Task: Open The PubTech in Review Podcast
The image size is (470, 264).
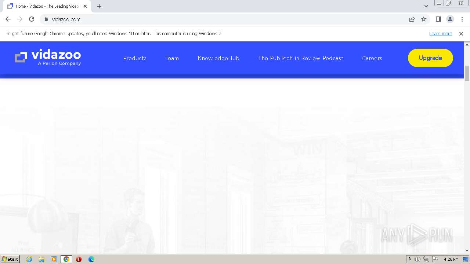Action: (300, 58)
